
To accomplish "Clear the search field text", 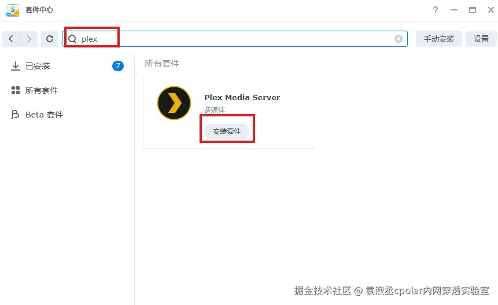I will 399,39.
